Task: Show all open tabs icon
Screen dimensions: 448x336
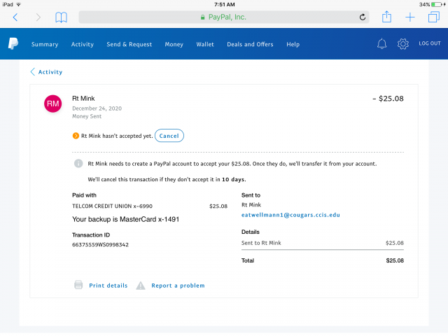Action: click(434, 17)
